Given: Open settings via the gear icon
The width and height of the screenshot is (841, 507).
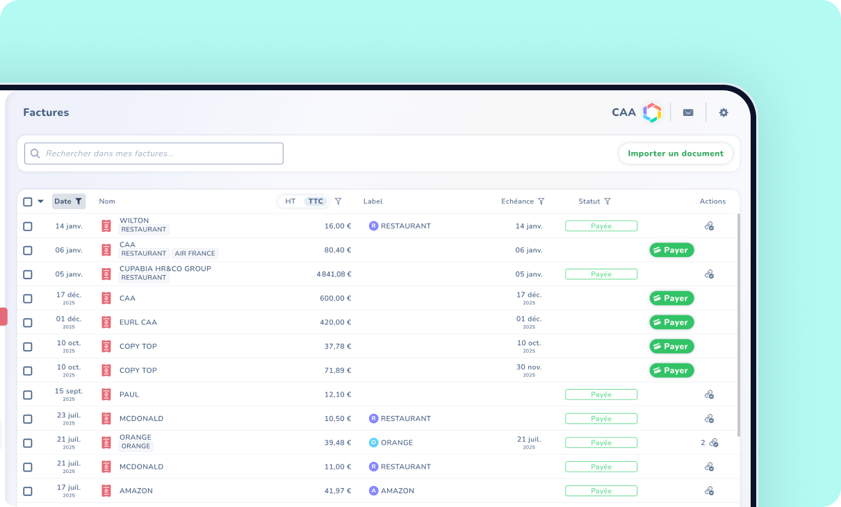Looking at the screenshot, I should click(723, 113).
